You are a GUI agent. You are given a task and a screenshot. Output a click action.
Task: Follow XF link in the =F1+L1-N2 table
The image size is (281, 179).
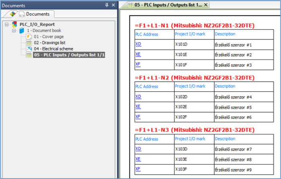(x=138, y=117)
